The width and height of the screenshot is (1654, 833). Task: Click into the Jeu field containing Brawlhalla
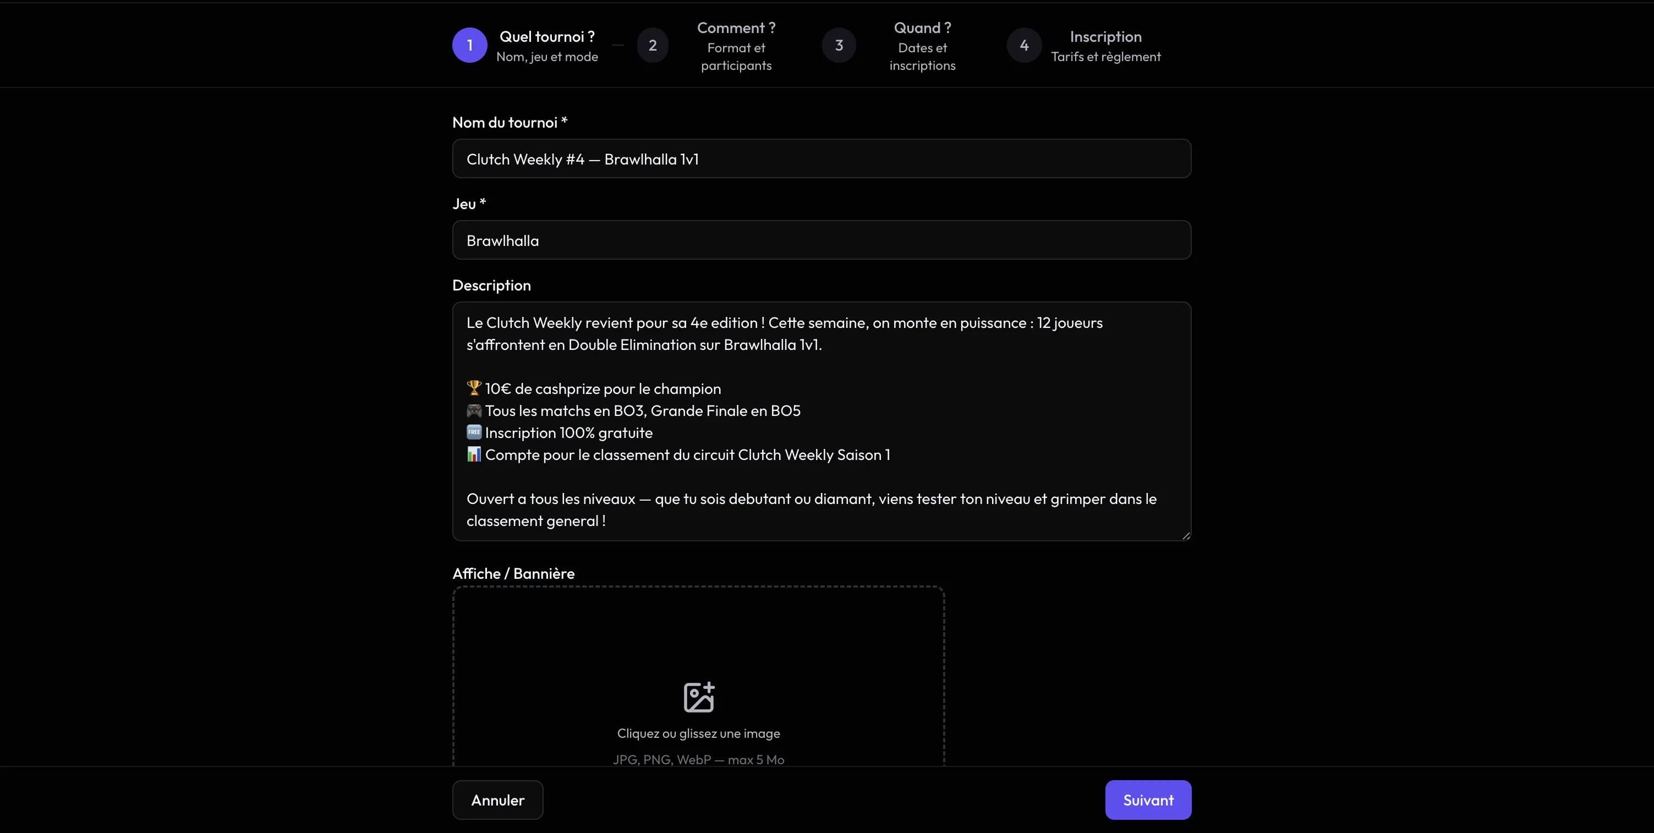821,240
